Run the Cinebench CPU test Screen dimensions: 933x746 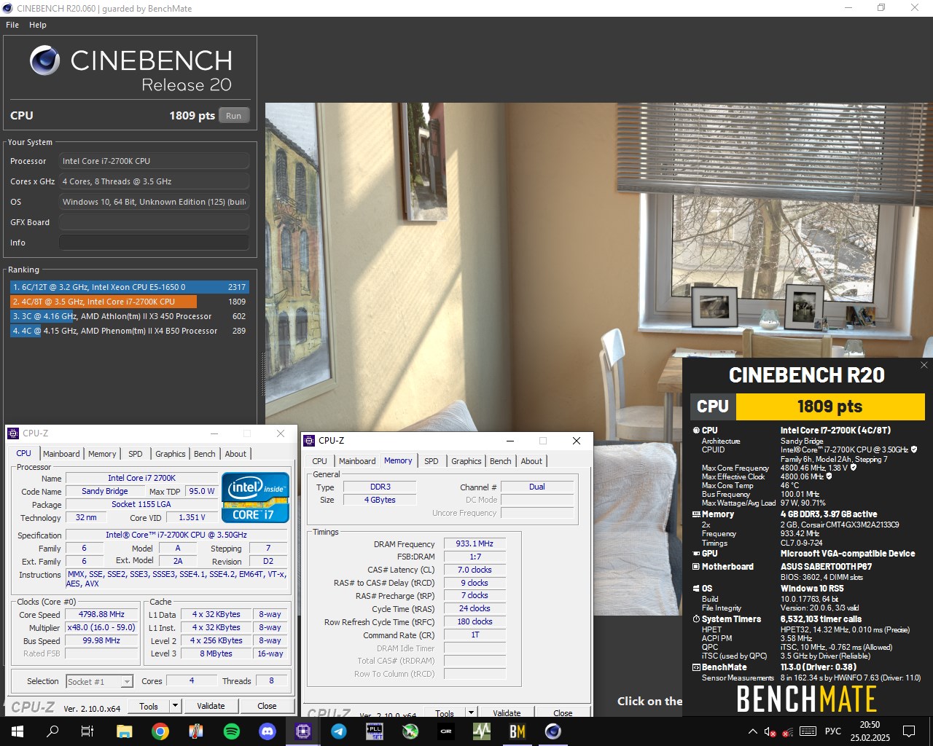click(x=233, y=116)
